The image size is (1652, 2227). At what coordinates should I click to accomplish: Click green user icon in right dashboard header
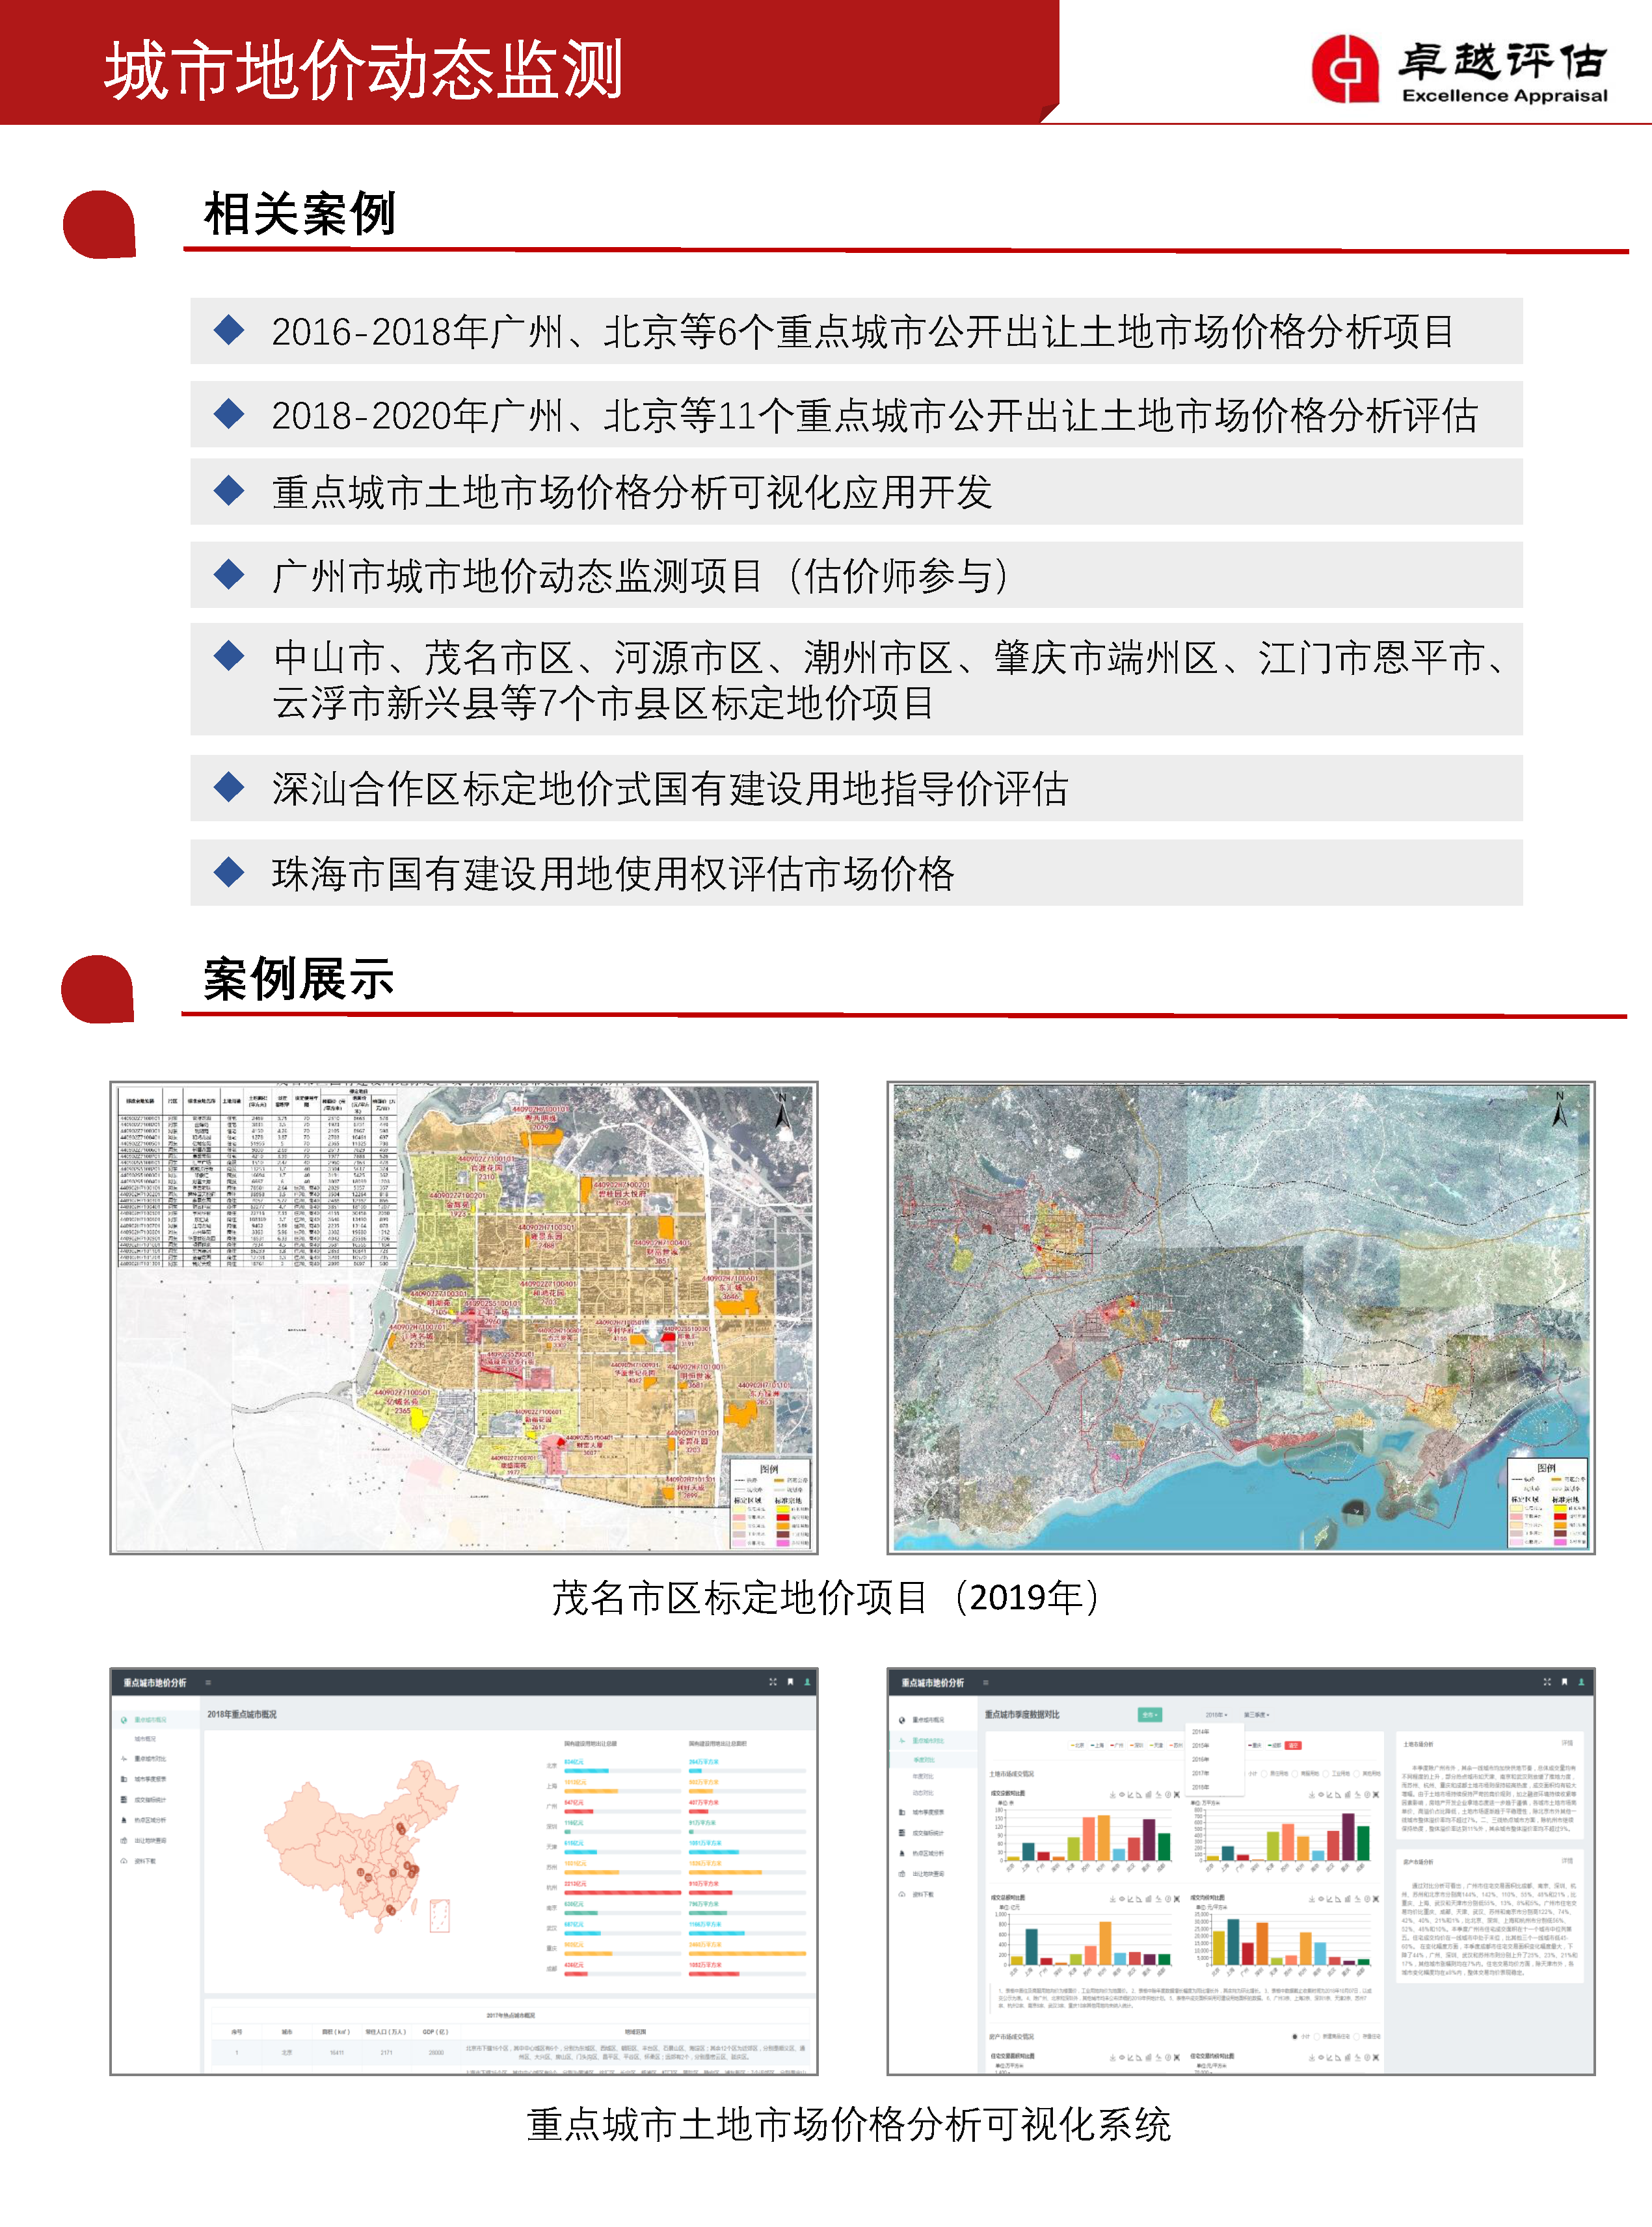pos(1582,1682)
